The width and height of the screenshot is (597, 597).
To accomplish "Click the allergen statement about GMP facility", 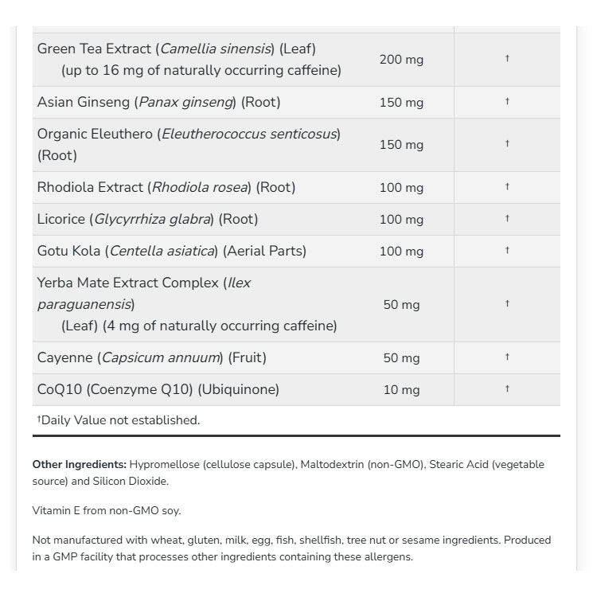I will (291, 548).
